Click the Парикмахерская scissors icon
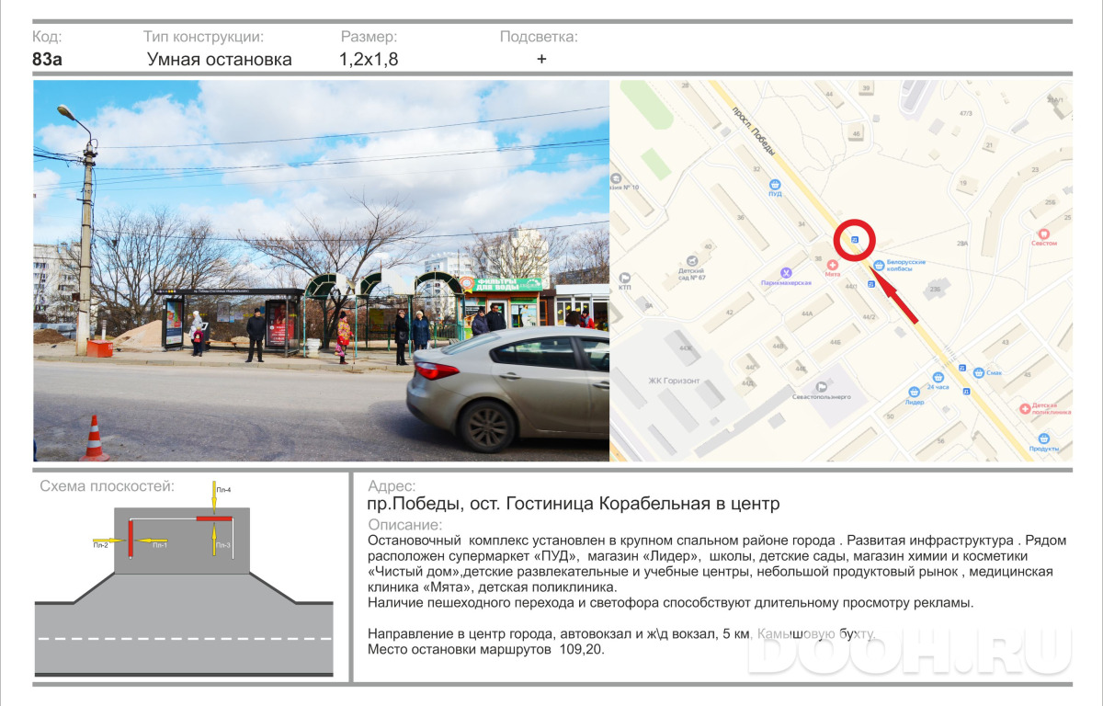Image resolution: width=1103 pixels, height=706 pixels. [x=786, y=272]
